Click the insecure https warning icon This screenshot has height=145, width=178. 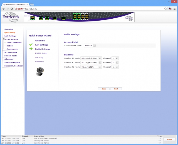coord(16,9)
